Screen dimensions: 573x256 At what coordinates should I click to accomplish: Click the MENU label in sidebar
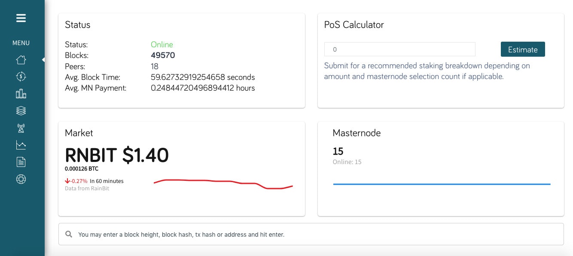(x=21, y=43)
